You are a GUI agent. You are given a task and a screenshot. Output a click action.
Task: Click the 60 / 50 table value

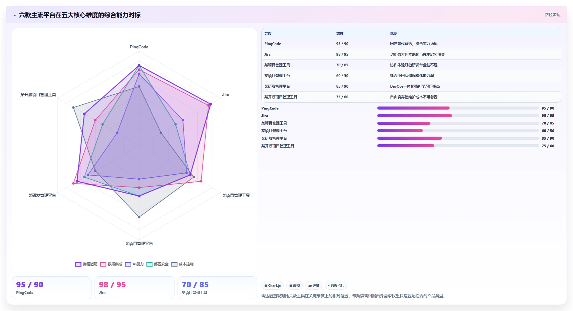tap(342, 76)
